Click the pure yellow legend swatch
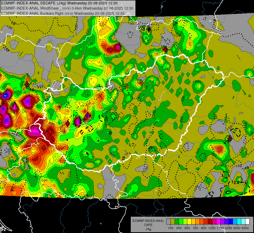 click(189, 221)
